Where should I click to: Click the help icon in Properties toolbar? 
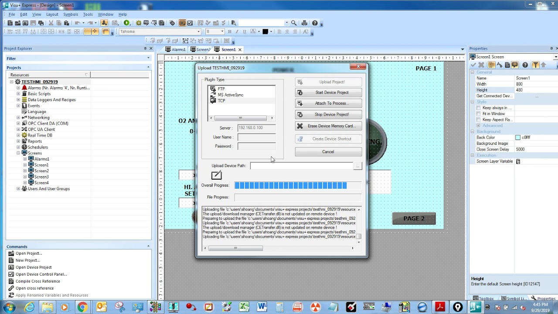525,65
